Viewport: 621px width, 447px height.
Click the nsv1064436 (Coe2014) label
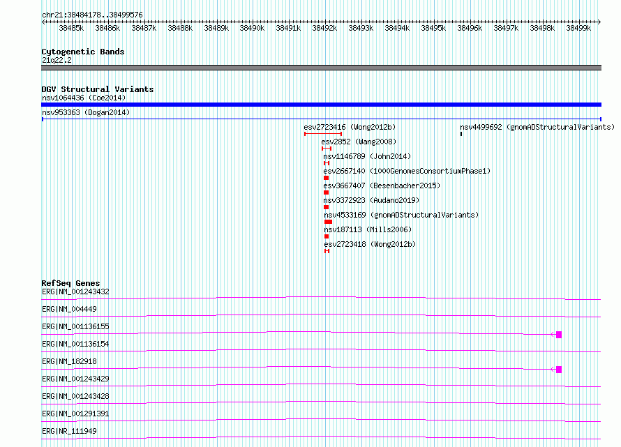84,98
